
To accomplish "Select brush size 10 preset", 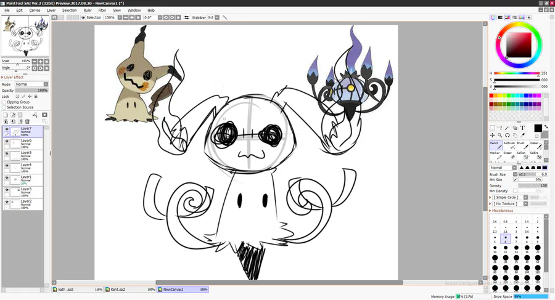I will tap(495, 249).
